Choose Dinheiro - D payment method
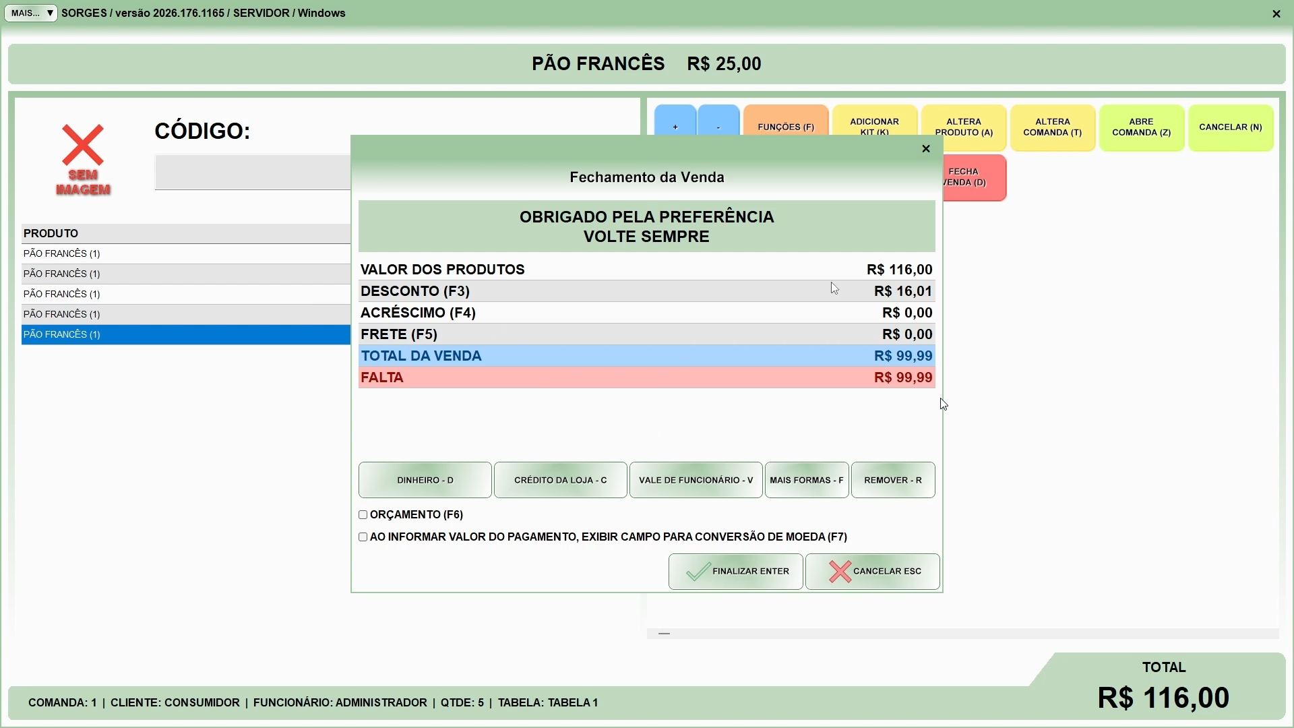Screen dimensions: 1294x728 pos(425,480)
